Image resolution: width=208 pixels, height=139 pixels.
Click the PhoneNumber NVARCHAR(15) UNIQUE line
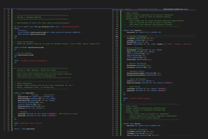145,50
